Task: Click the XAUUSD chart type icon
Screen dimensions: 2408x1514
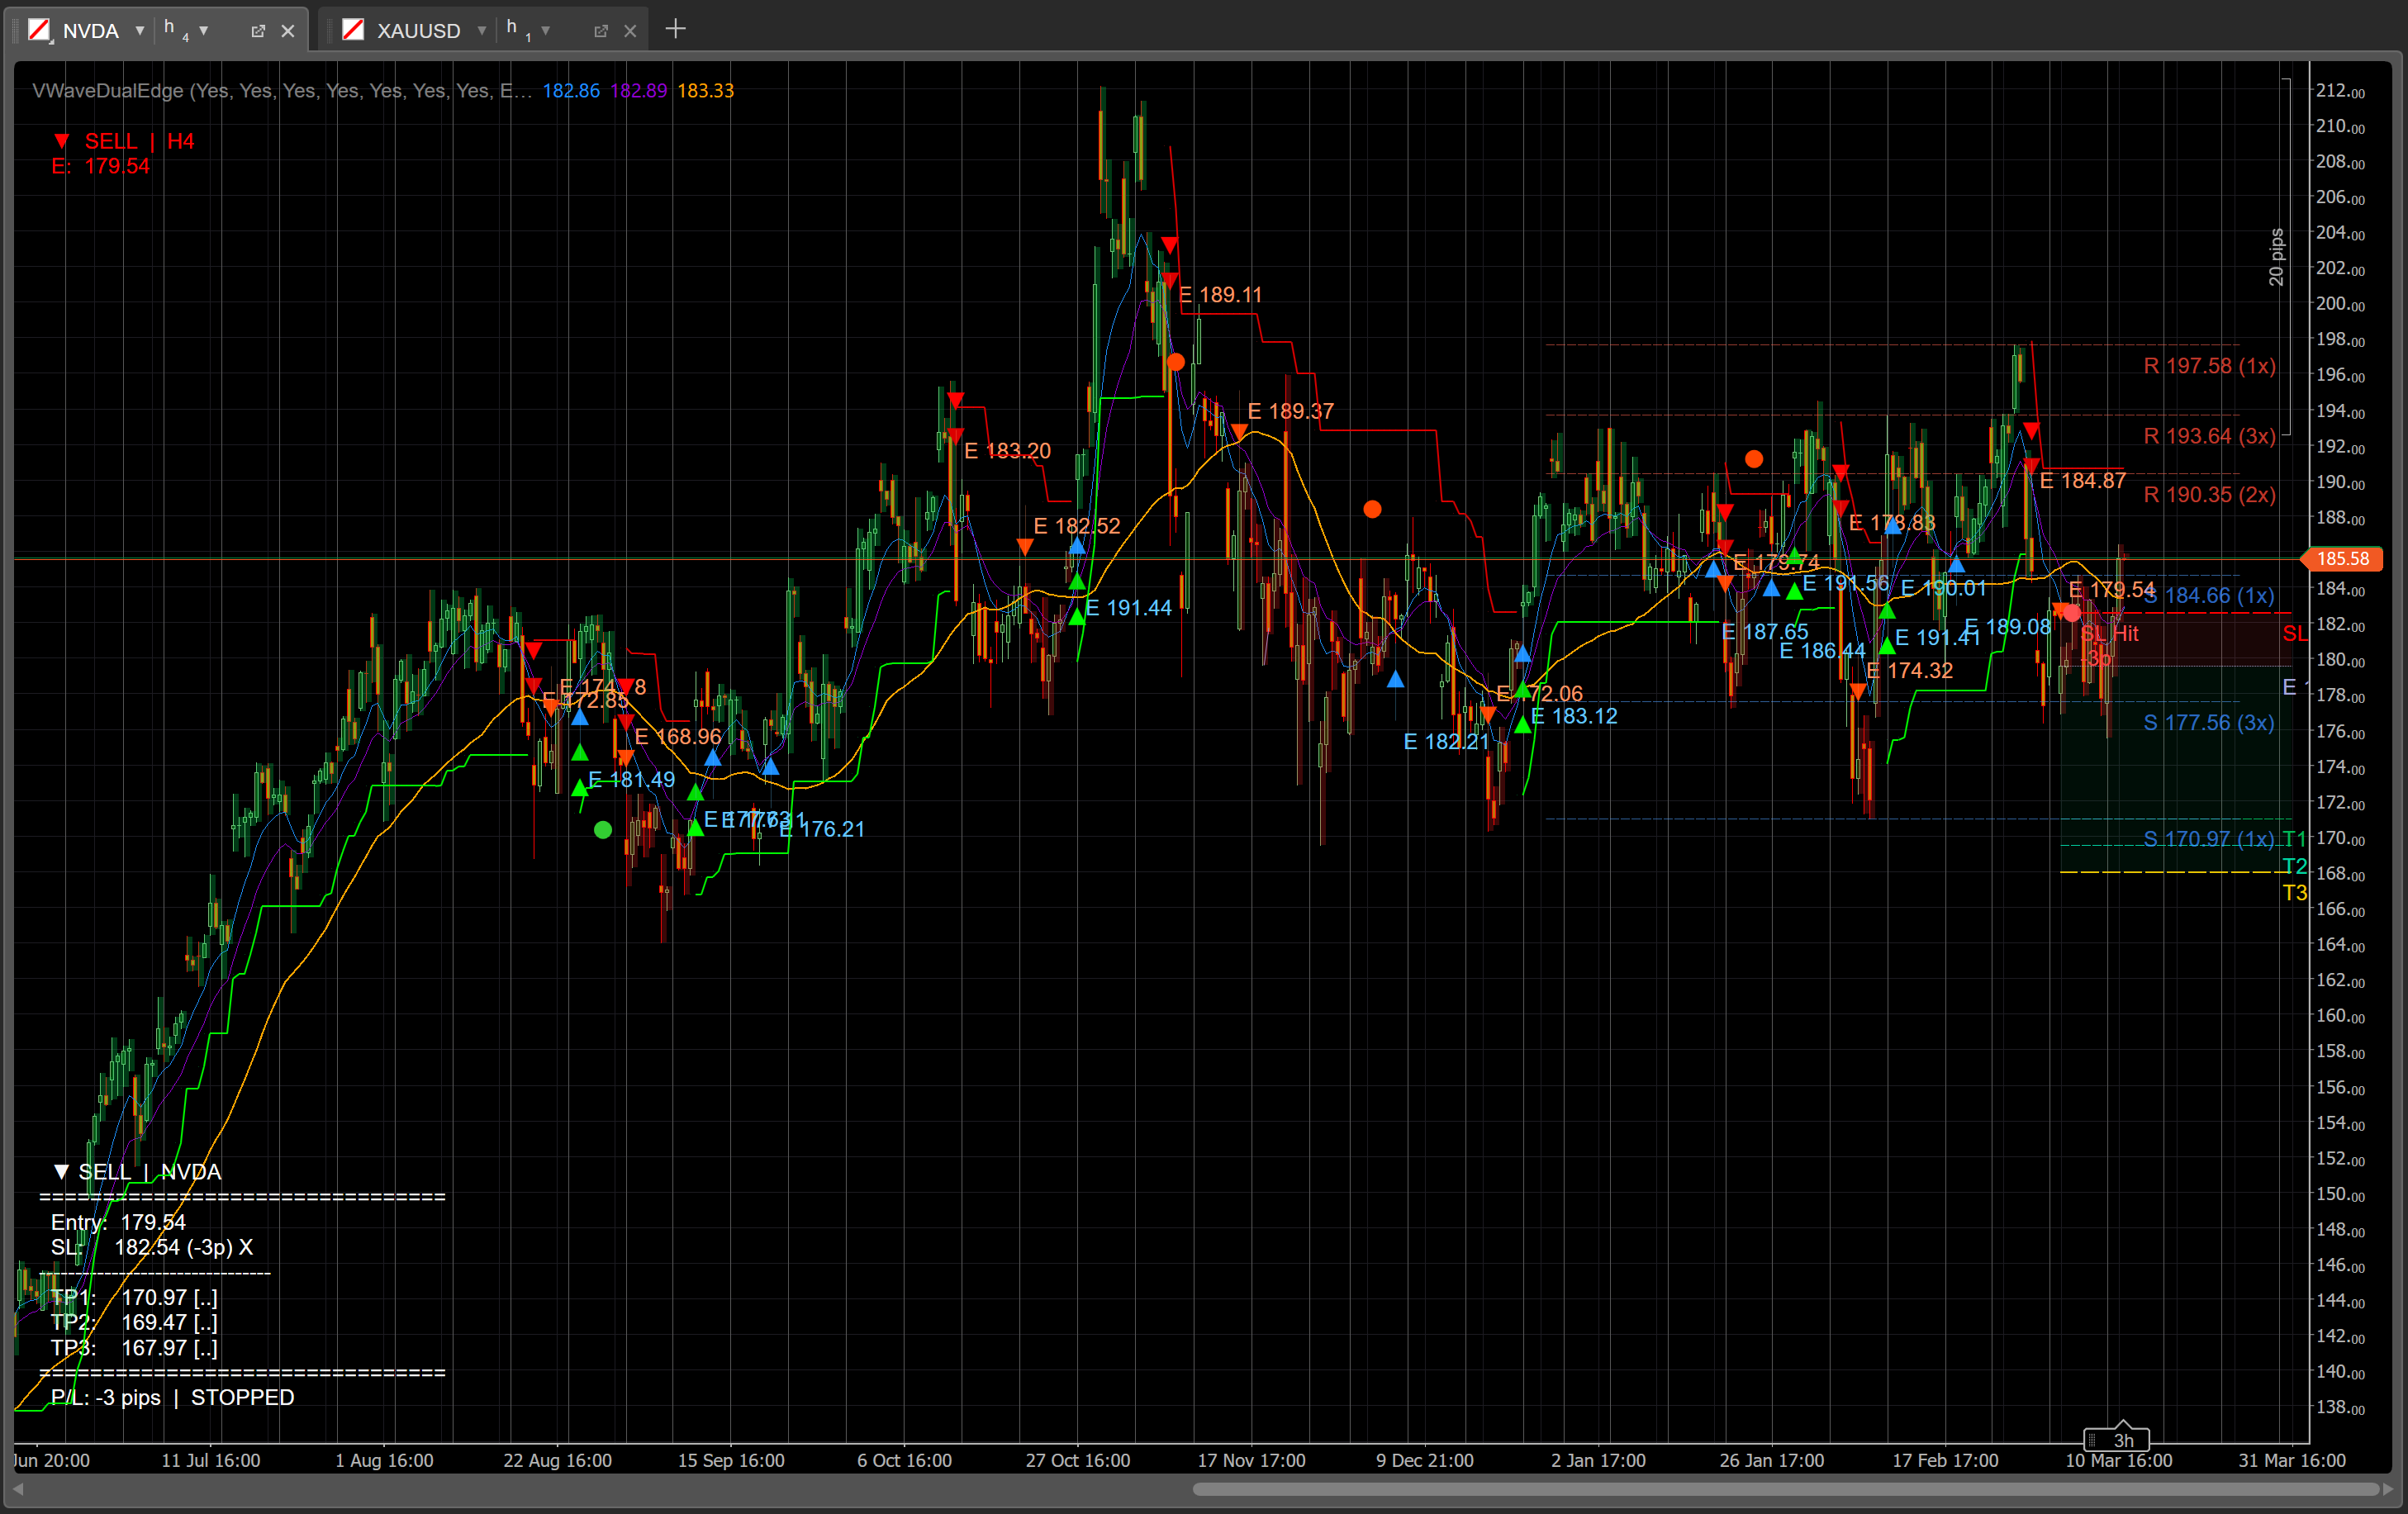Action: tap(353, 30)
